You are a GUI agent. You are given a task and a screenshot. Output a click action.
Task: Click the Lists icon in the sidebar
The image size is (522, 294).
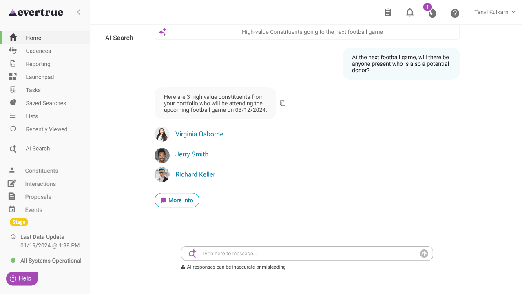pyautogui.click(x=13, y=116)
